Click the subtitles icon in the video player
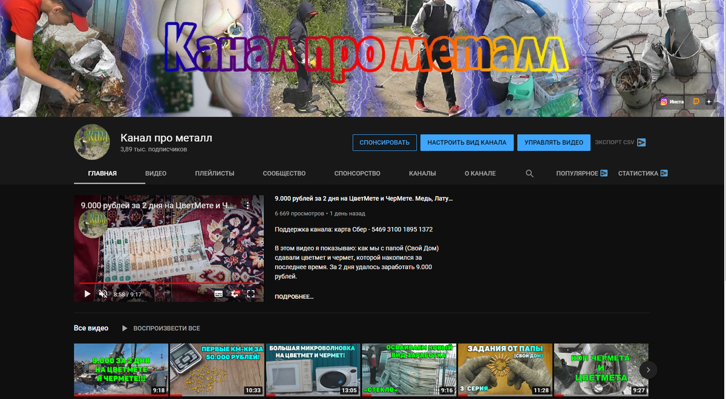The height and width of the screenshot is (399, 726). 218,294
